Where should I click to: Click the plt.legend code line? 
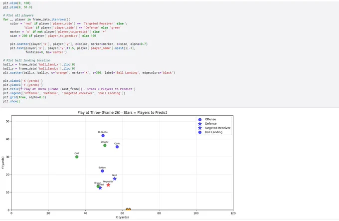[64, 93]
